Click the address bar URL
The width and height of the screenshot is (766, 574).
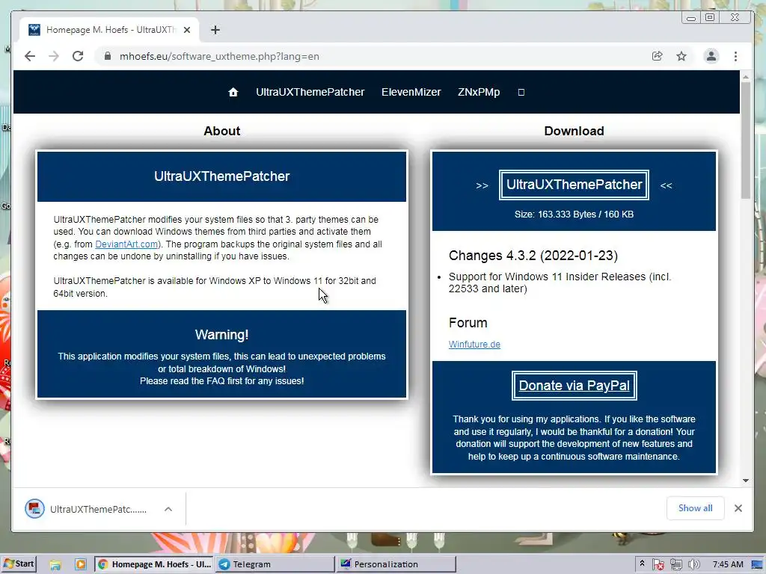pyautogui.click(x=219, y=56)
